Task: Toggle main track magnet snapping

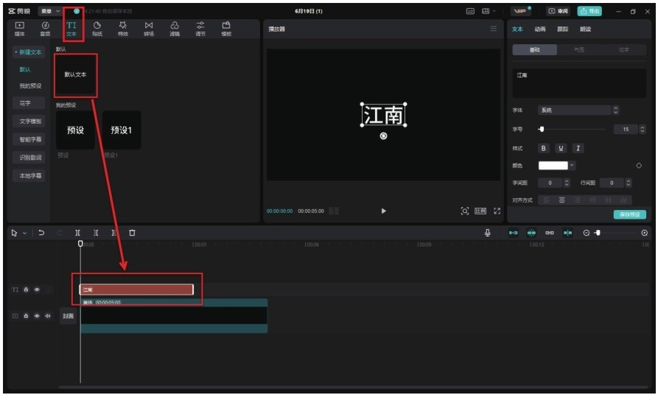Action: click(514, 233)
